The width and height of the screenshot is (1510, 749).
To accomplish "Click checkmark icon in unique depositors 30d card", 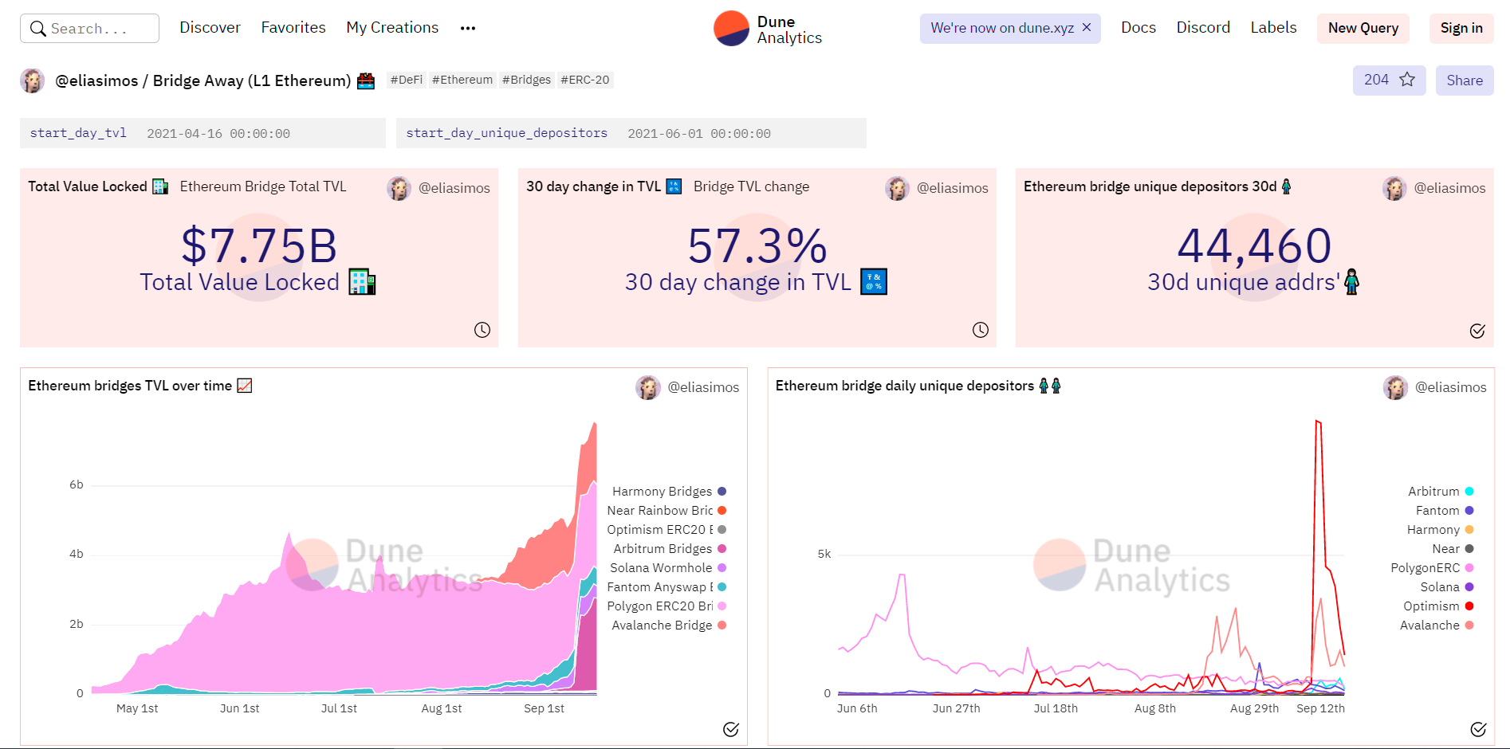I will click(x=1477, y=331).
